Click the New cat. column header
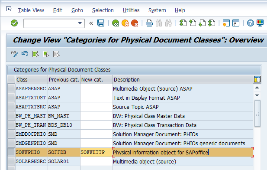The height and width of the screenshot is (170, 267). pyautogui.click(x=96, y=79)
